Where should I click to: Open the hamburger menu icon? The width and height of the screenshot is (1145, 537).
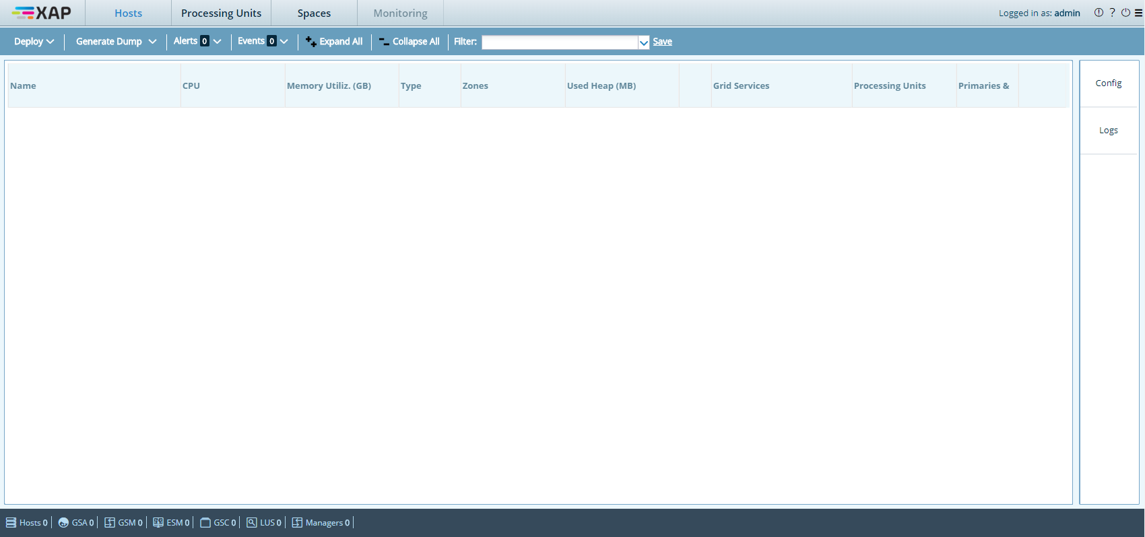(x=1138, y=13)
